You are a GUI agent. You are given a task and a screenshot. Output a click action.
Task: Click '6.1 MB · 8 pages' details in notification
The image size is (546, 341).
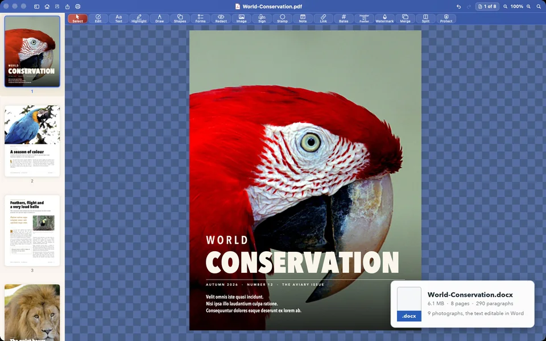click(449, 303)
